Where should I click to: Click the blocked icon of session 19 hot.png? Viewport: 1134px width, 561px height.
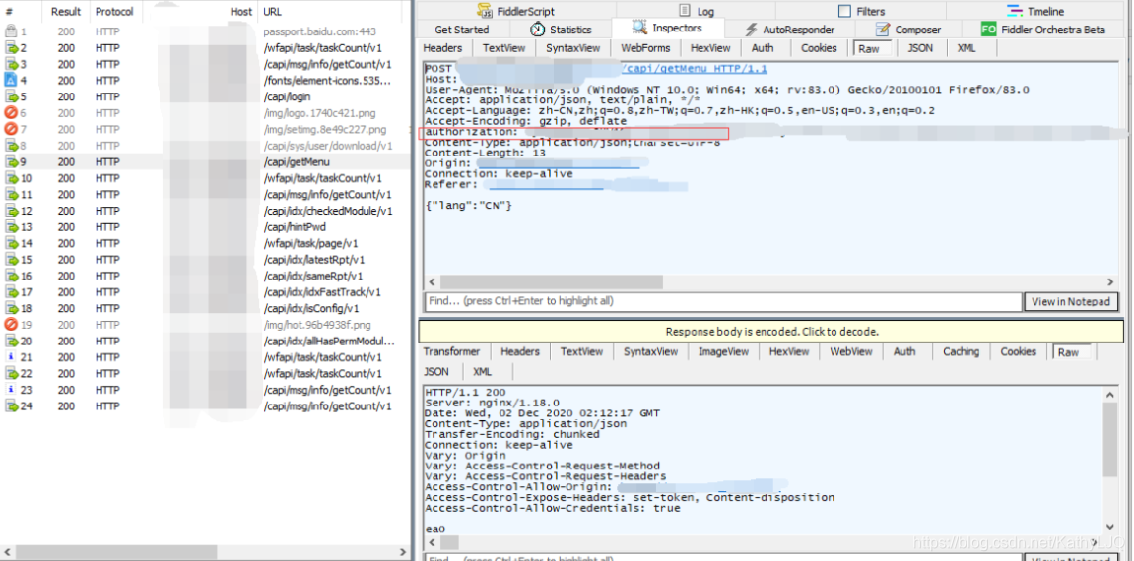click(11, 325)
